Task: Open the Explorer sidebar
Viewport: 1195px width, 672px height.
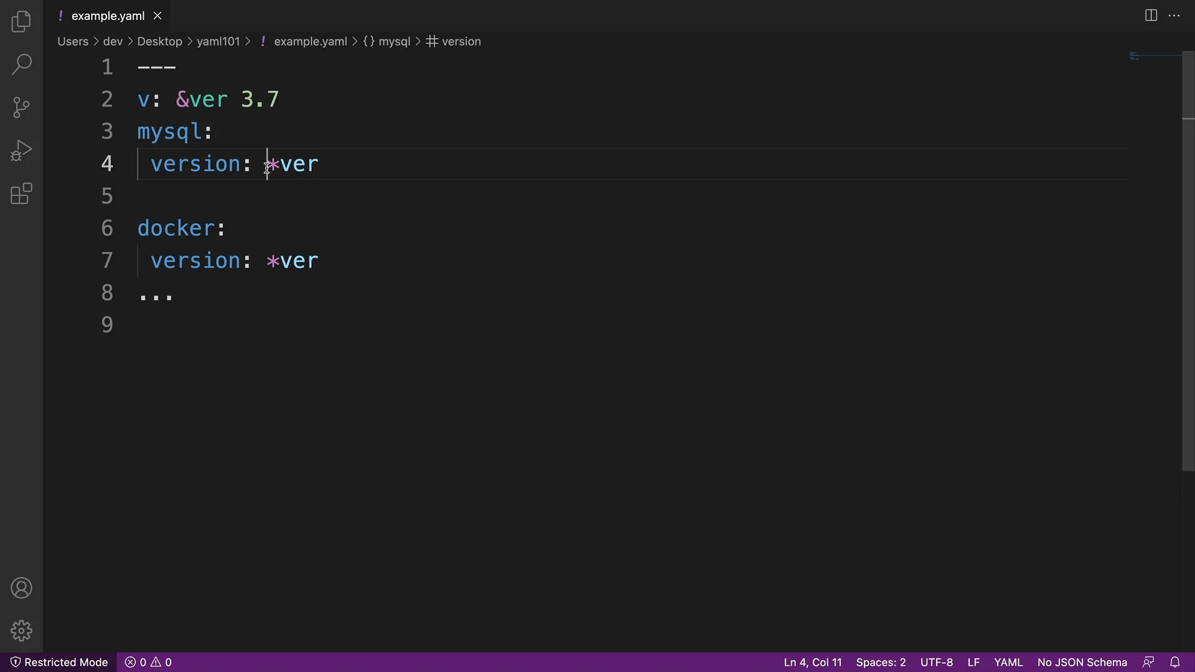Action: click(x=21, y=21)
